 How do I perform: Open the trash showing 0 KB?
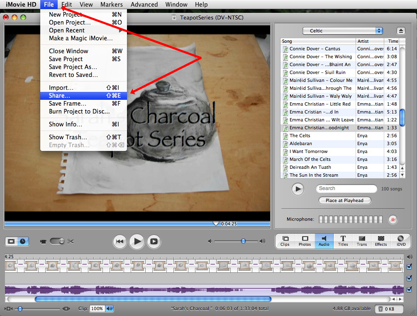389,309
